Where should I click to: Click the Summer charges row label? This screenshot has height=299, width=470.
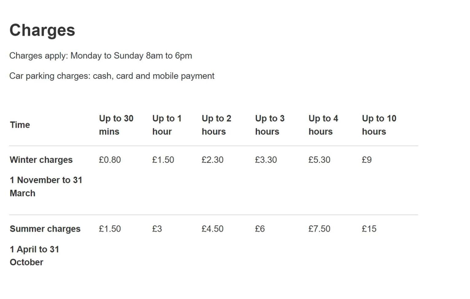45,229
